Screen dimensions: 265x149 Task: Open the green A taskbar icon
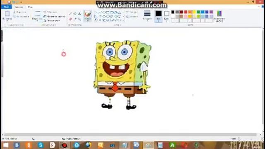(172, 145)
